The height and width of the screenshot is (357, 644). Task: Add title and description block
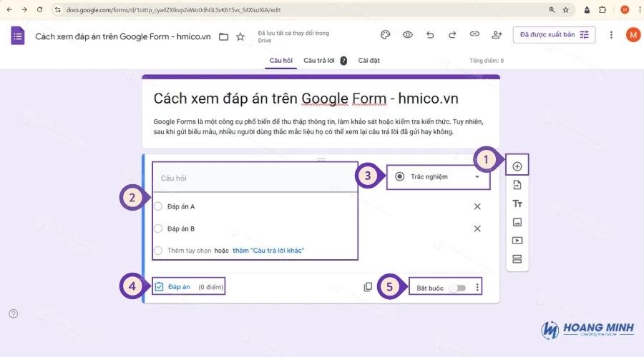(x=517, y=203)
